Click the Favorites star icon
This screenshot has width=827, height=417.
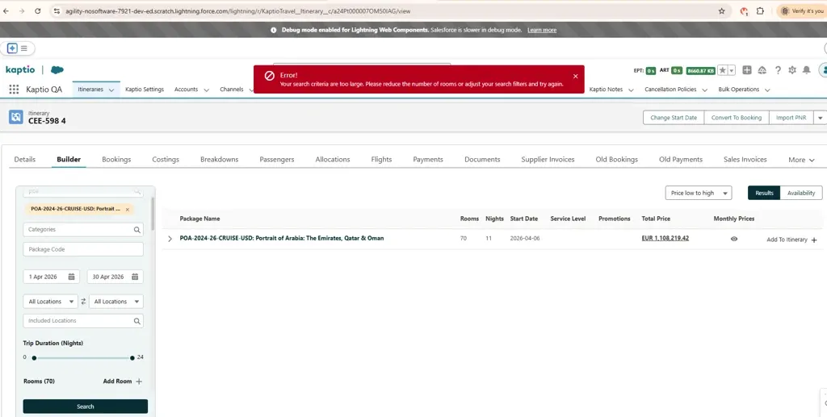(723, 71)
